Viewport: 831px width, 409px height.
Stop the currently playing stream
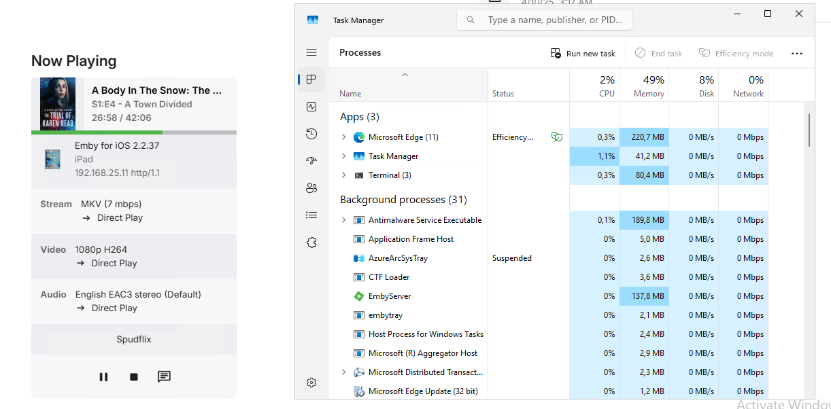click(134, 377)
